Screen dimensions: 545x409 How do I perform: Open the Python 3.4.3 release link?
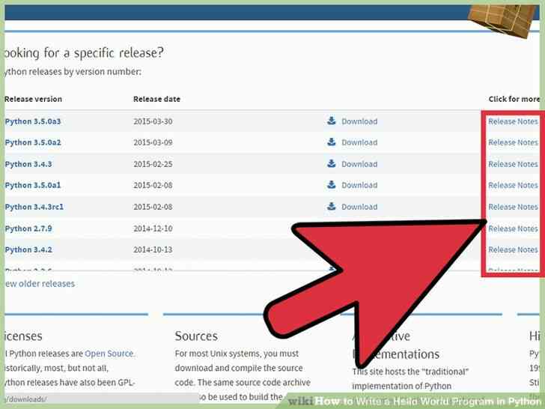[28, 164]
